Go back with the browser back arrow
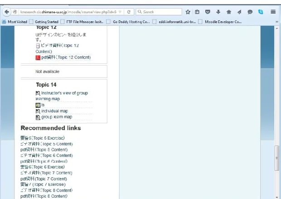Viewport: 281px width, 199px height. 7,12
